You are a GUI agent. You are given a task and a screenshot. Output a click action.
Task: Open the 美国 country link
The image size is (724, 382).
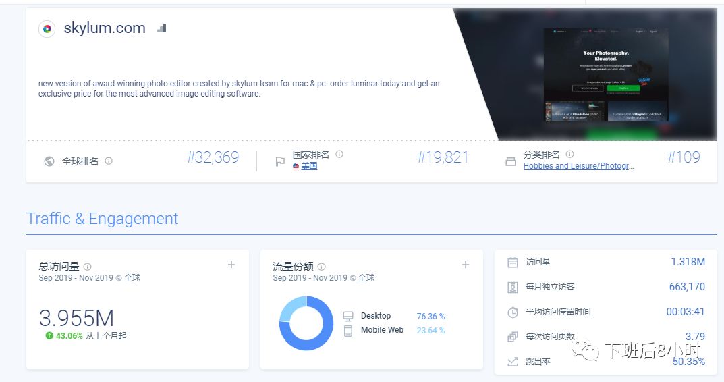point(309,166)
